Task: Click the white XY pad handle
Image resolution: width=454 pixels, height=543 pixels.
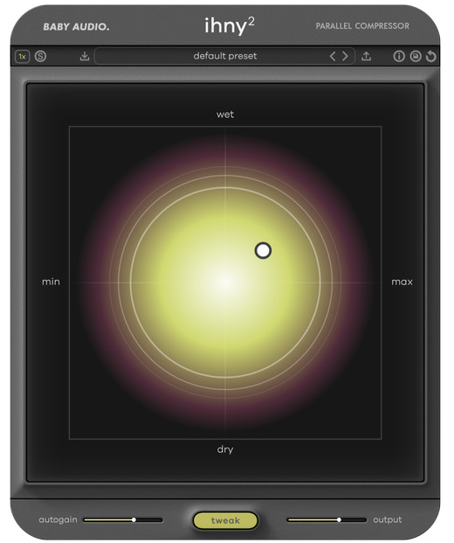Action: coord(263,250)
